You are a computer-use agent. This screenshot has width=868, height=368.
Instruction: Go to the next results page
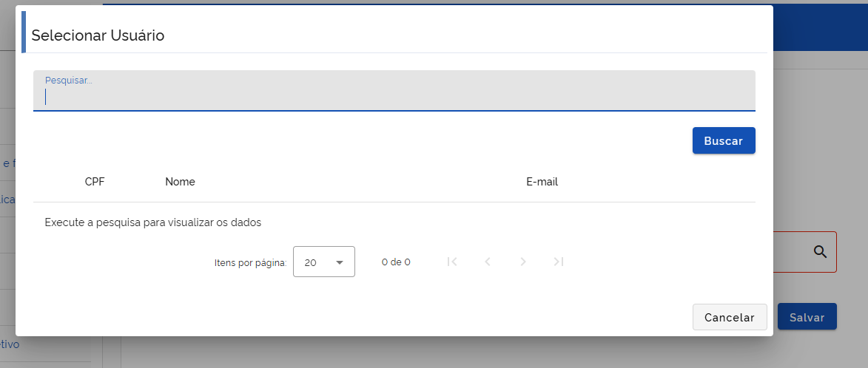coord(523,262)
